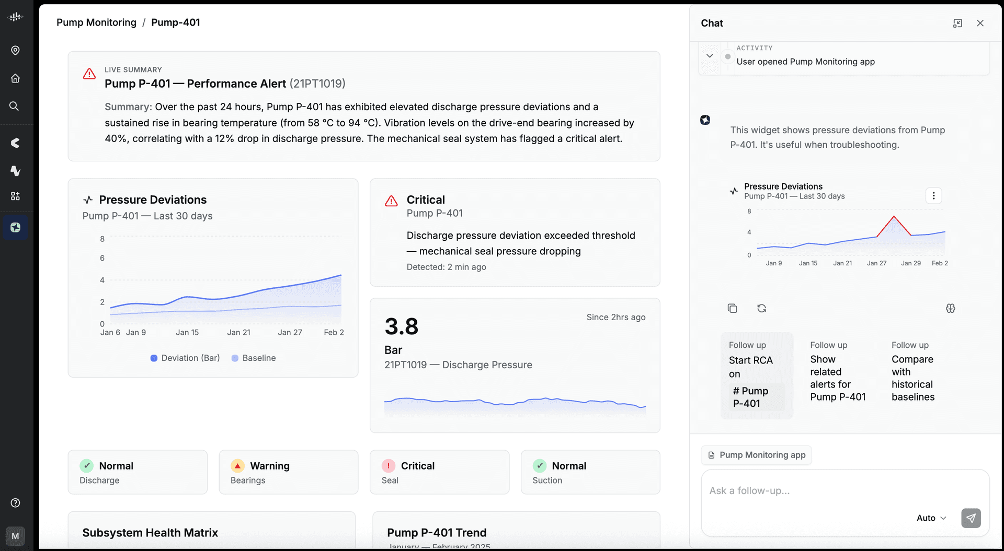Open the Pressure Deviations widget options menu
This screenshot has width=1004, height=551.
tap(933, 195)
